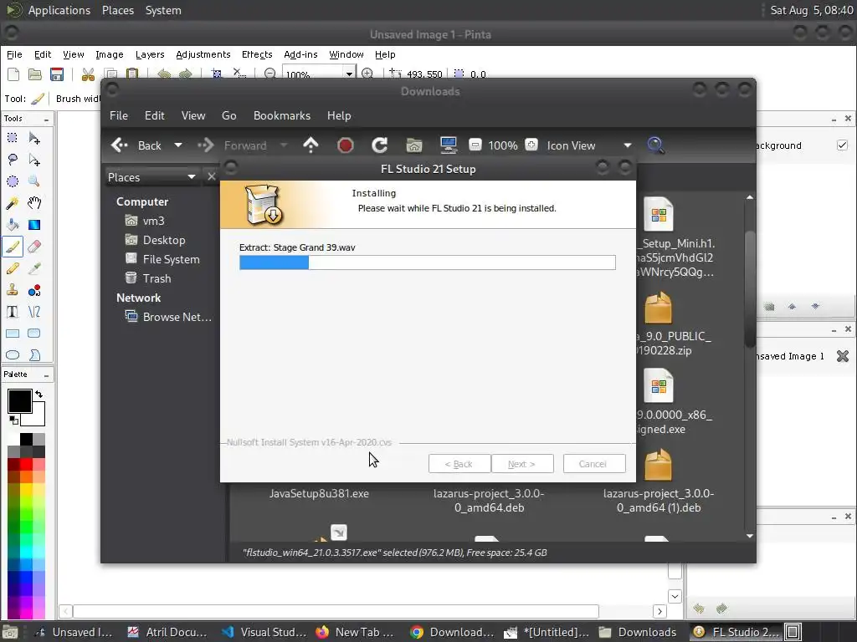The height and width of the screenshot is (642, 857).
Task: Select Browse Network in sidebar
Action: coord(167,317)
